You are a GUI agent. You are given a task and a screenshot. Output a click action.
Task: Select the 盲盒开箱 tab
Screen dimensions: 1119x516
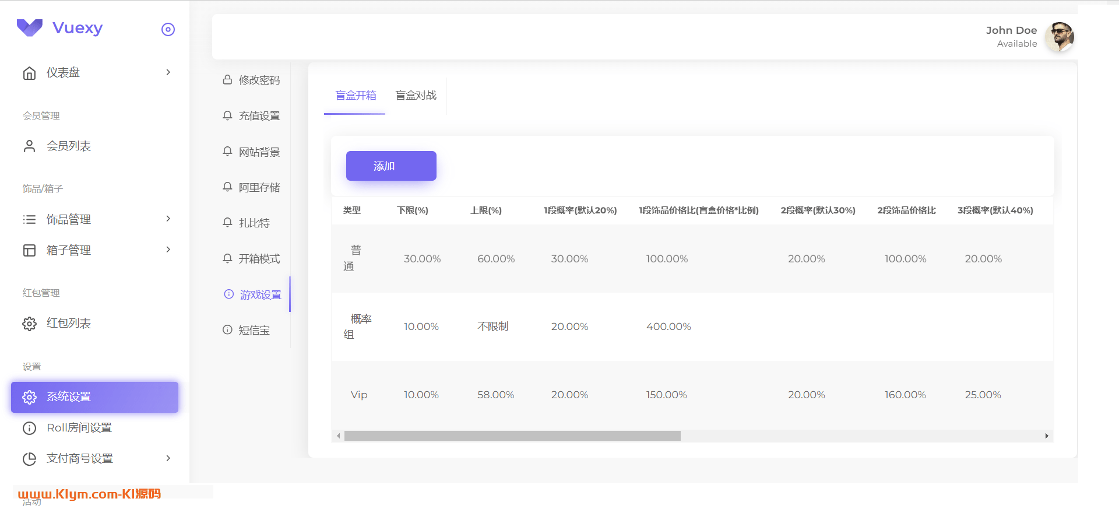[x=356, y=96]
